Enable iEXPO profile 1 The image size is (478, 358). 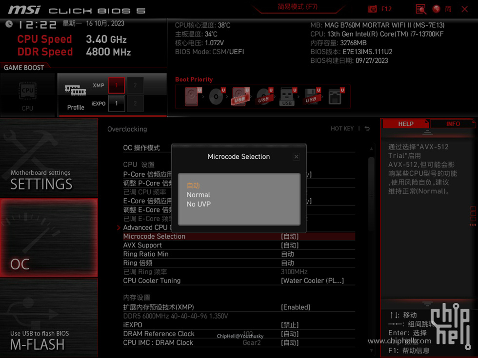point(117,103)
